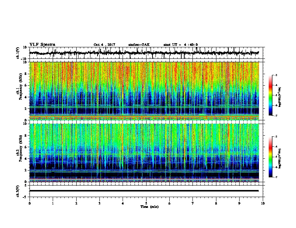Click the 8 kHz tick label of ch.1
Screen dimensions: 296x228
pyautogui.click(x=26, y=74)
